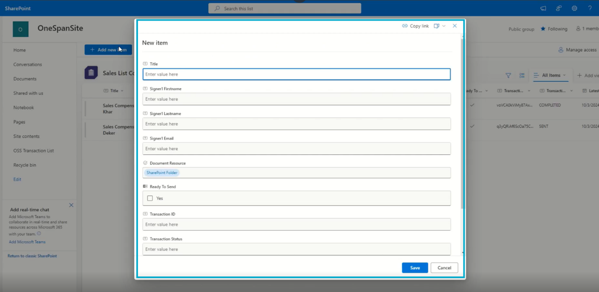Click the Sales list clipboard icon
Viewport: 599px width, 292px height.
(91, 72)
